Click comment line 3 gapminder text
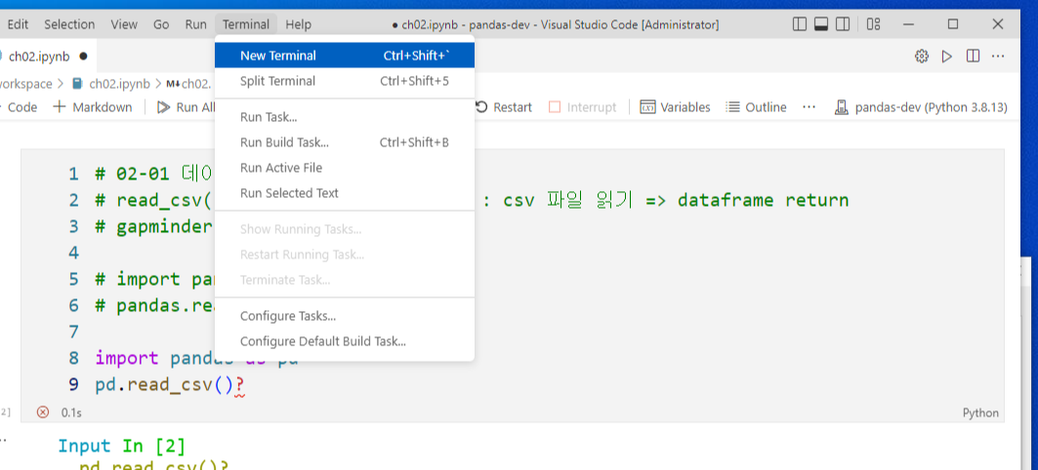Viewport: 1038px width, 470px height. 154,226
